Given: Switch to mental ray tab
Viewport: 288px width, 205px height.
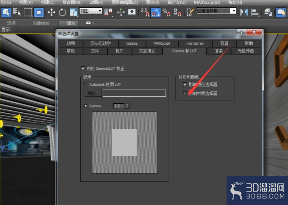Looking at the screenshot, I should tap(195, 43).
